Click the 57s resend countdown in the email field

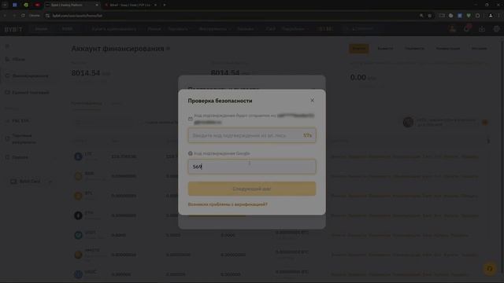click(x=307, y=135)
